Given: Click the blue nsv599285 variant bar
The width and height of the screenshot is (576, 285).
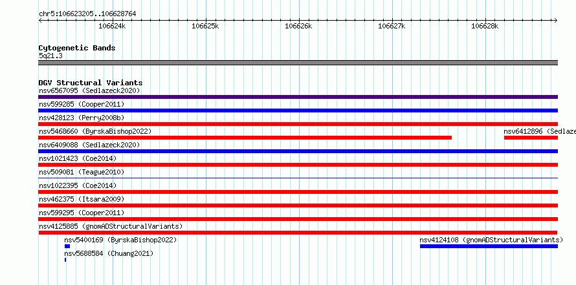Looking at the screenshot, I should click(298, 111).
